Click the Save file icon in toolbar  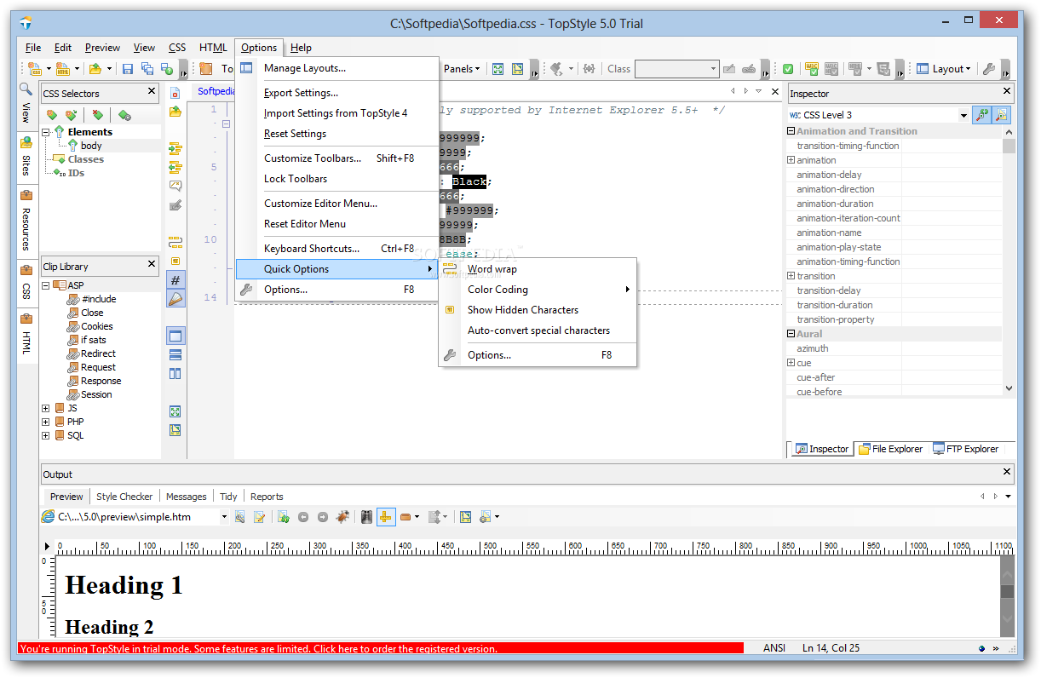tap(128, 69)
